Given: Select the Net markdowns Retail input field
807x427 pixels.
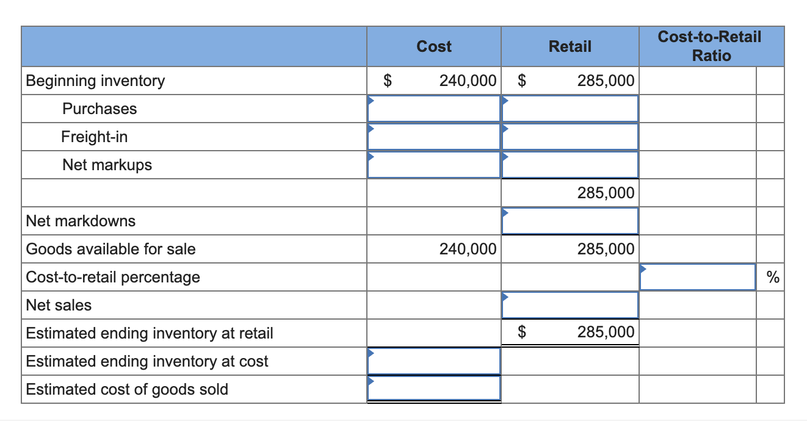Looking at the screenshot, I should click(570, 221).
